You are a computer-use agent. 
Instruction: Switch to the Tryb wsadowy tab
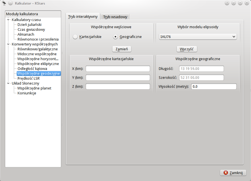115,17
